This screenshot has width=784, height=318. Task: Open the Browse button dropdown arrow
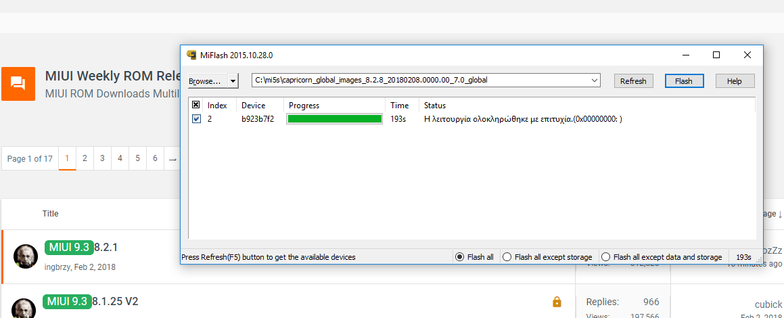pos(233,81)
